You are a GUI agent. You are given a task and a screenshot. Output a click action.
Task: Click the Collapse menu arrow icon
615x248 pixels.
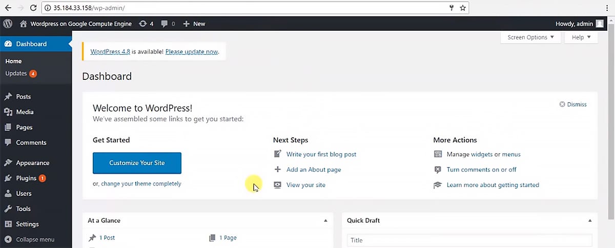click(8, 239)
